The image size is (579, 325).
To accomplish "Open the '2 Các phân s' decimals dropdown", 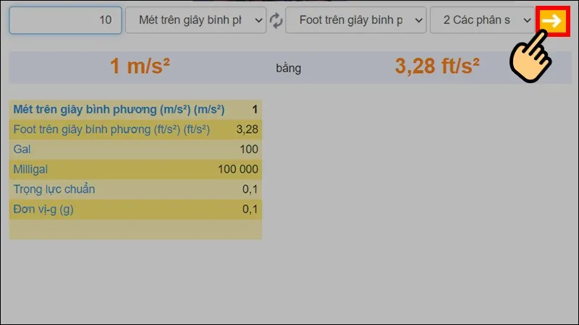I will click(x=482, y=20).
